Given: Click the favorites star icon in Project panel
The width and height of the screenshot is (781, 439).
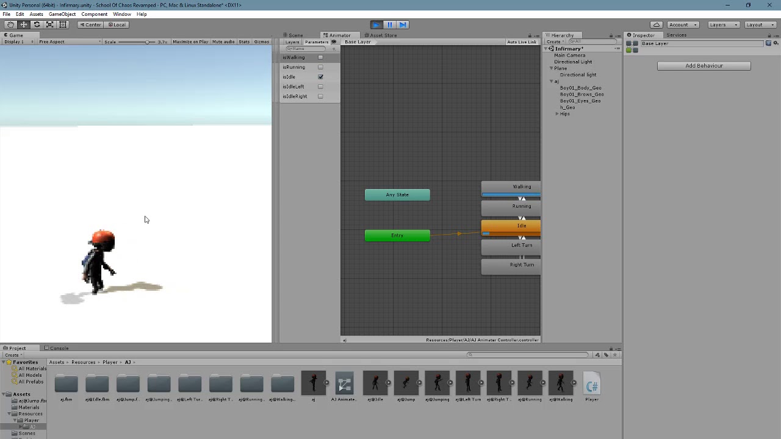Looking at the screenshot, I should [614, 355].
